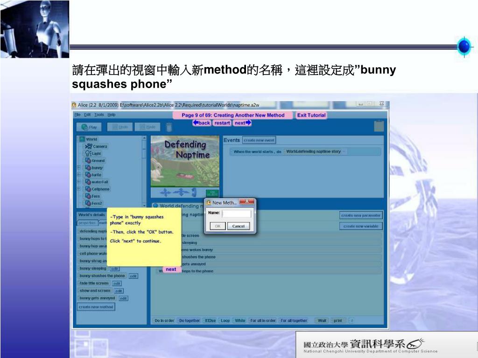The width and height of the screenshot is (478, 358).
Task: Click edit next to fade title screen
Action: [x=117, y=283]
